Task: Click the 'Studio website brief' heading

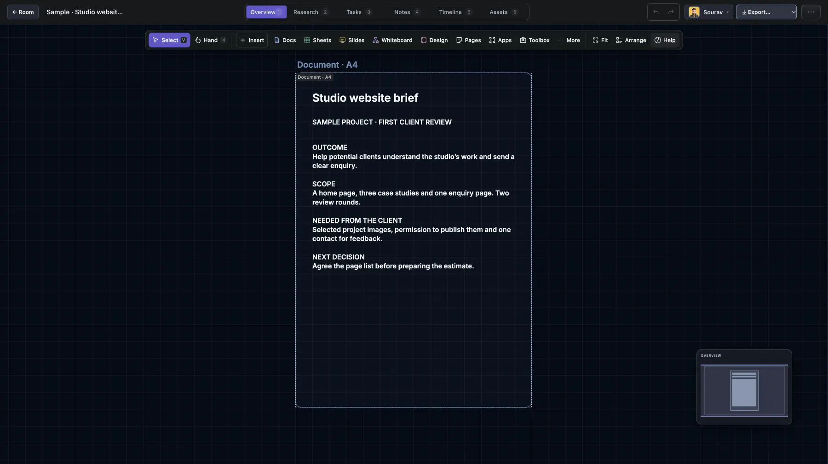Action: [365, 98]
